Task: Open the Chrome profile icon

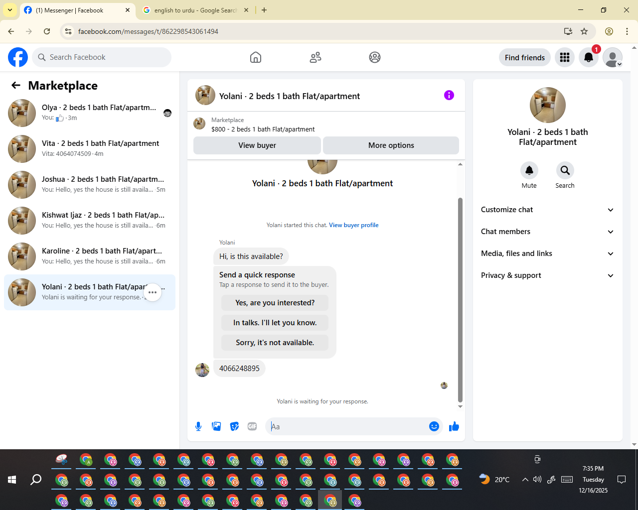Action: tap(609, 31)
